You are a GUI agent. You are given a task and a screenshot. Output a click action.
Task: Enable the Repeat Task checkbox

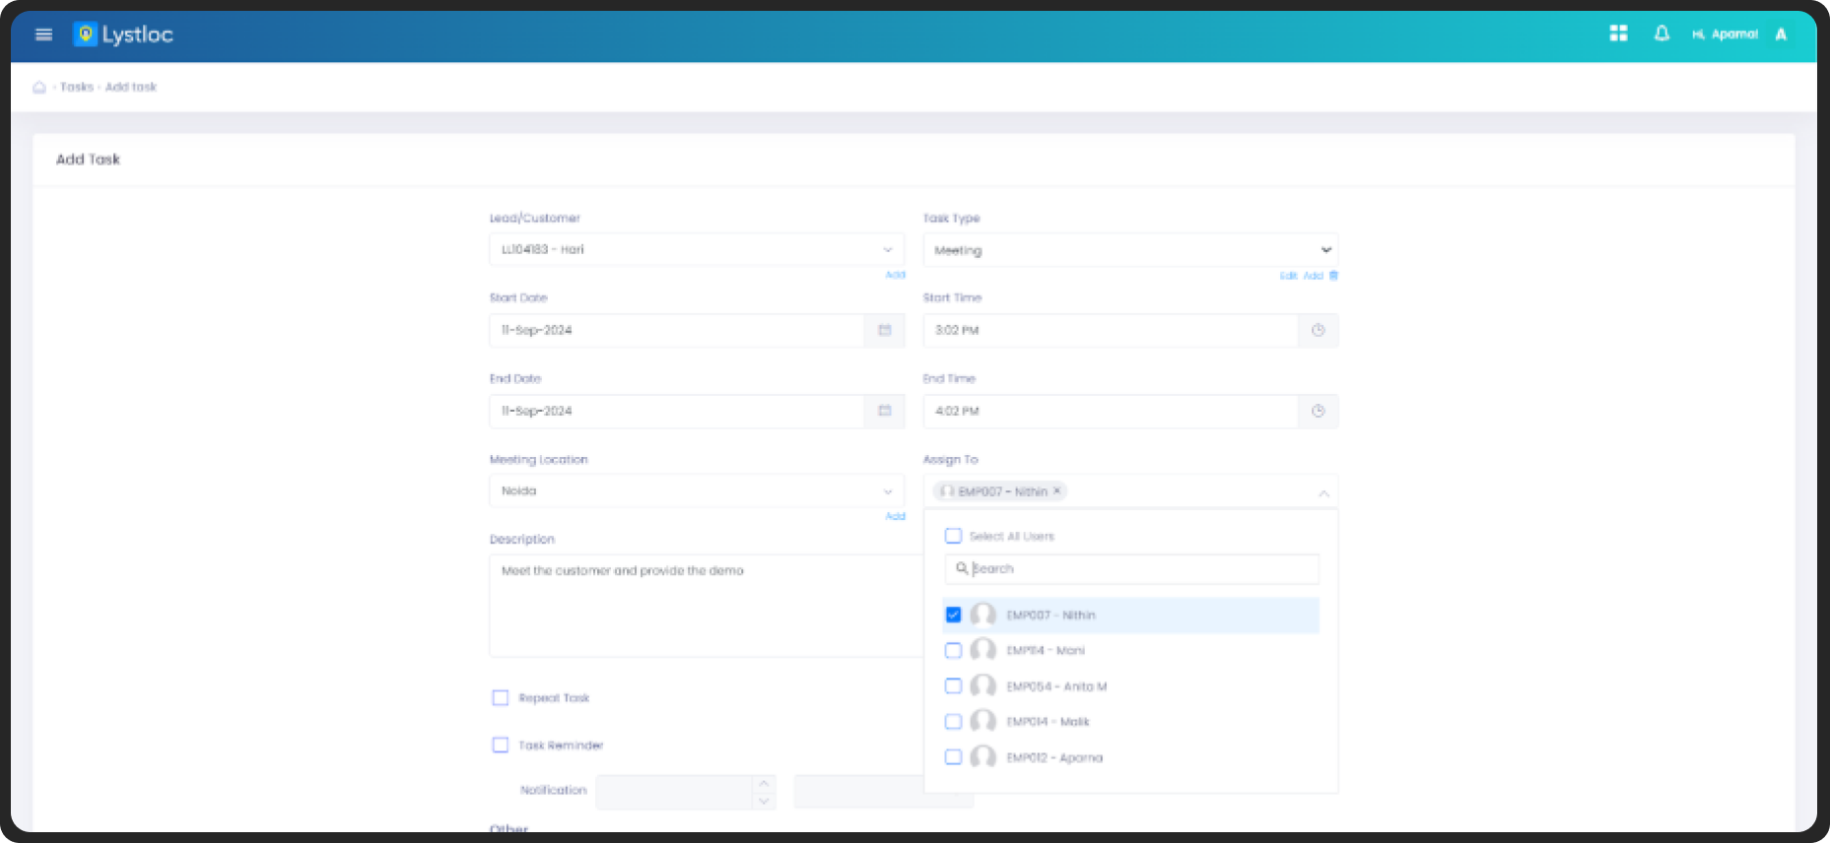[501, 698]
